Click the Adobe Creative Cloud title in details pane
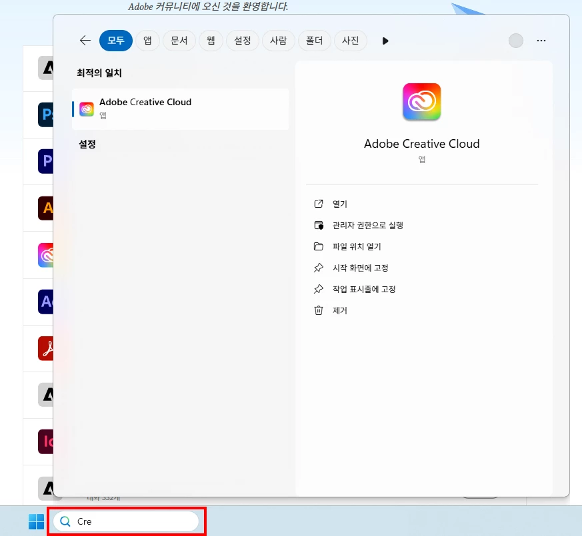This screenshot has width=582, height=536. point(421,144)
